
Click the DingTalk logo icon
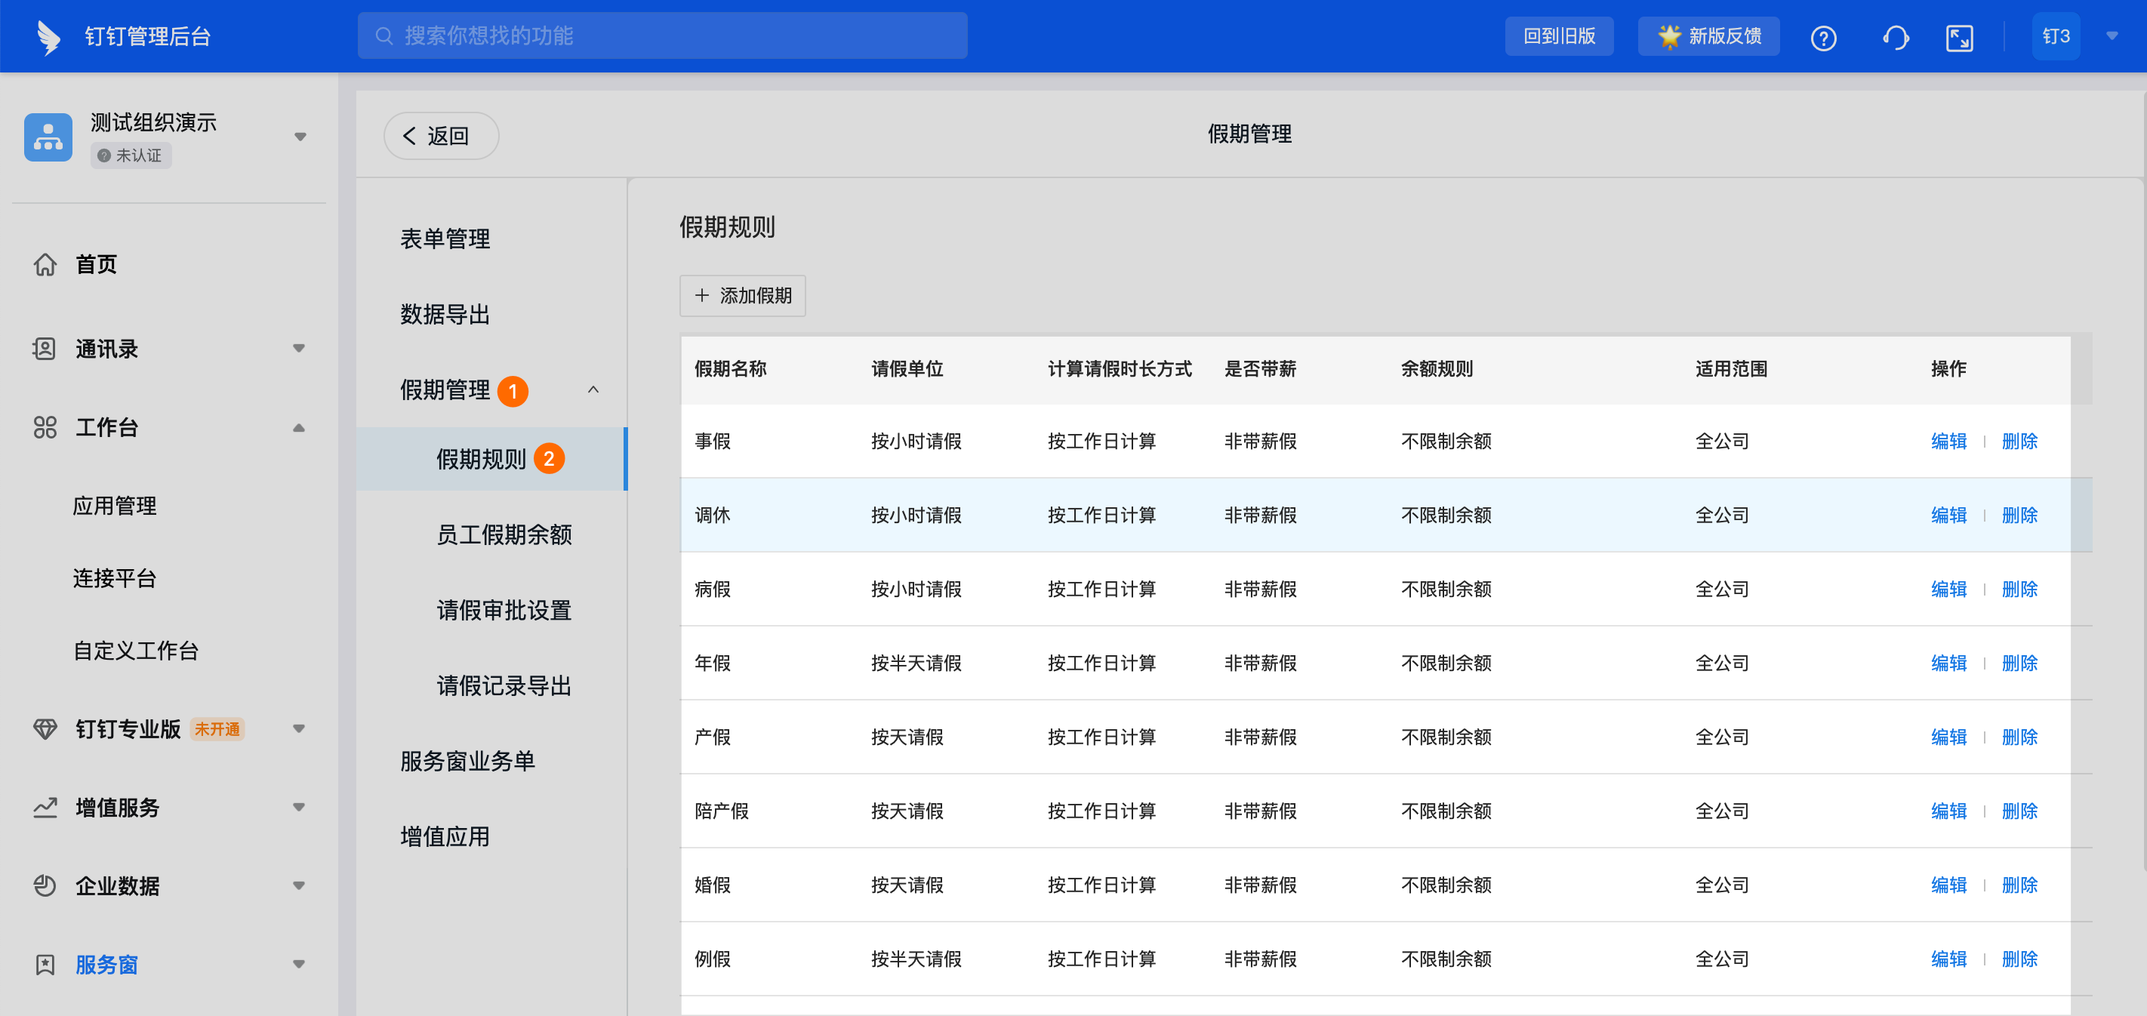pyautogui.click(x=48, y=37)
